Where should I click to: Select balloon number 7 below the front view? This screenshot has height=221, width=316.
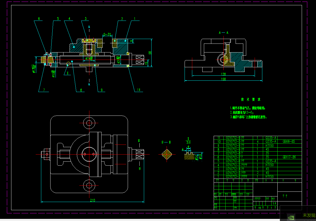44,90
